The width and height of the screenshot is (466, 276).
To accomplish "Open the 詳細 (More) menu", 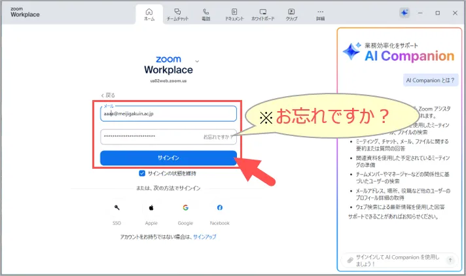I will [x=320, y=14].
